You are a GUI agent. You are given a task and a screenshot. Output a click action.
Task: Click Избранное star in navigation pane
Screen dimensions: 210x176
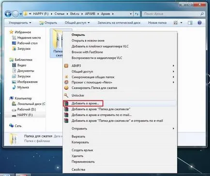pyautogui.click(x=11, y=32)
